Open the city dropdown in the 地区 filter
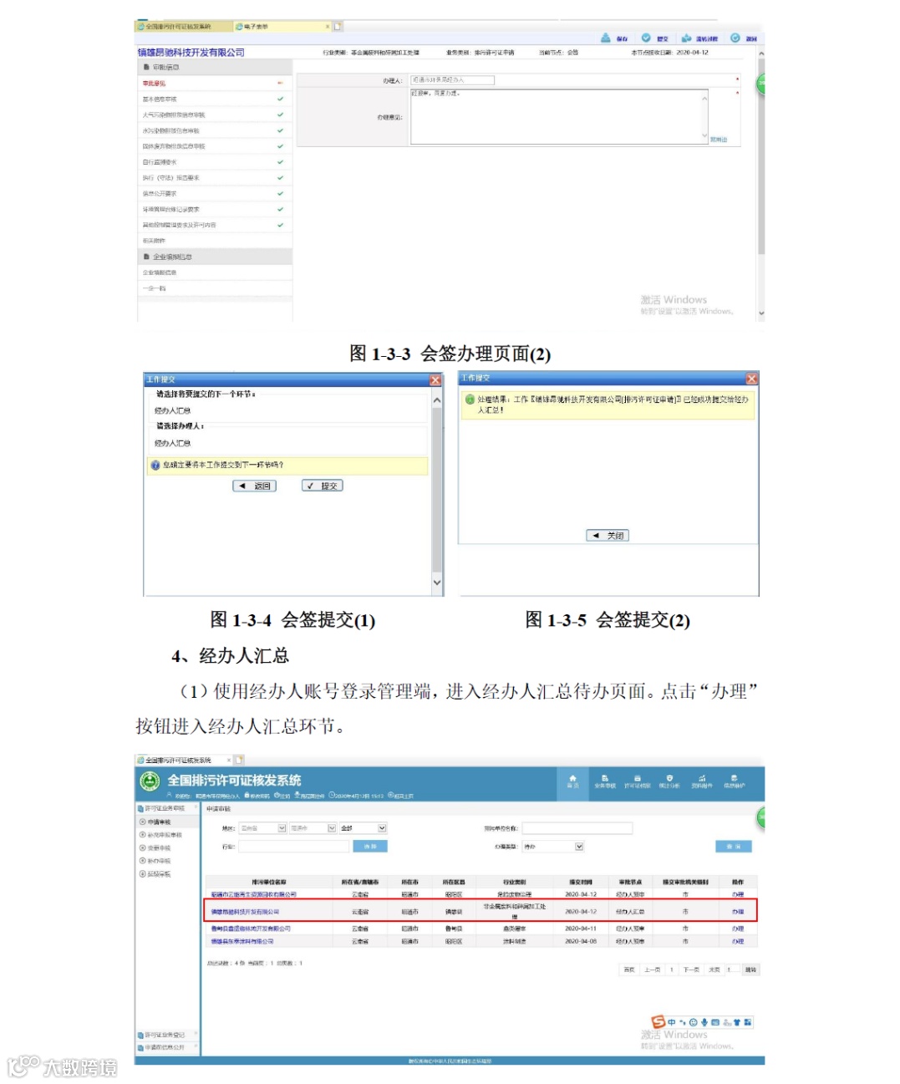Screen dimensions: 900x1084 pyautogui.click(x=313, y=828)
